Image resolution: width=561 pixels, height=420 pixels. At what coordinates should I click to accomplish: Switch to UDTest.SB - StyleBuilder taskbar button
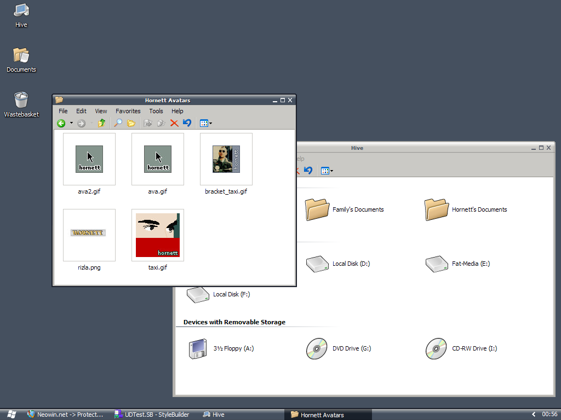point(152,415)
